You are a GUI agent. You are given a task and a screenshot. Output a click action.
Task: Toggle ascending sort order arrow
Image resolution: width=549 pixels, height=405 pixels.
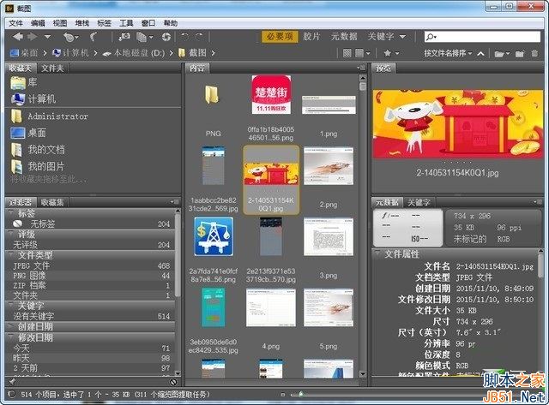(x=480, y=53)
